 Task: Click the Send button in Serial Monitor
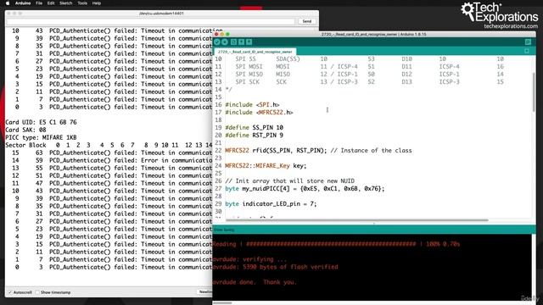click(307, 21)
